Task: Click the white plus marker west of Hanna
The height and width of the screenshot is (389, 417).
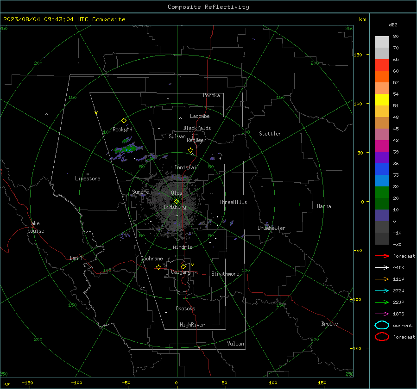Action: tap(262, 186)
